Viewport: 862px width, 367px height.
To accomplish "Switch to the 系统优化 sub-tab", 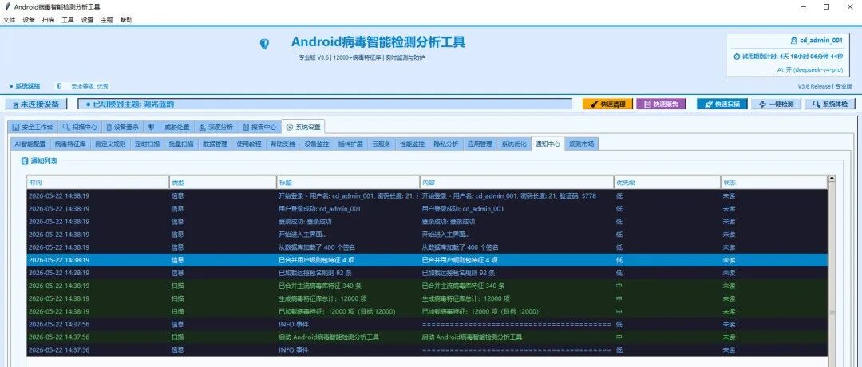I will click(513, 144).
